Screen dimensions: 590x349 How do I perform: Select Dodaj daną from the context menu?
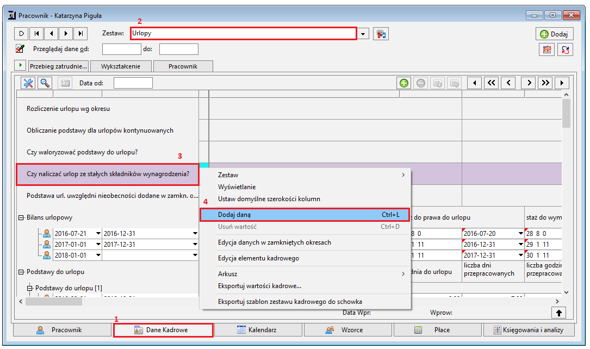point(305,215)
